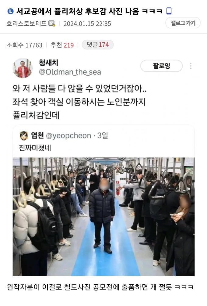
Task: Click the blue L badge icon beside title
Action: pos(10,11)
